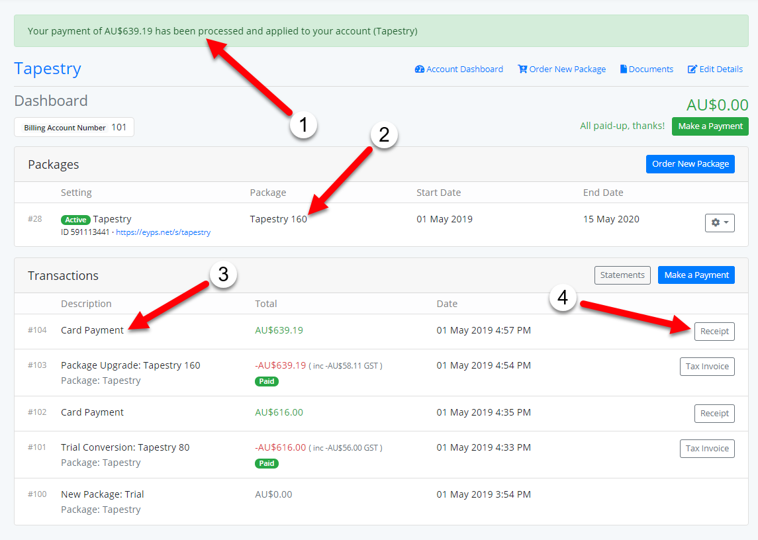Click the -AU$639.19 red amount

click(281, 365)
